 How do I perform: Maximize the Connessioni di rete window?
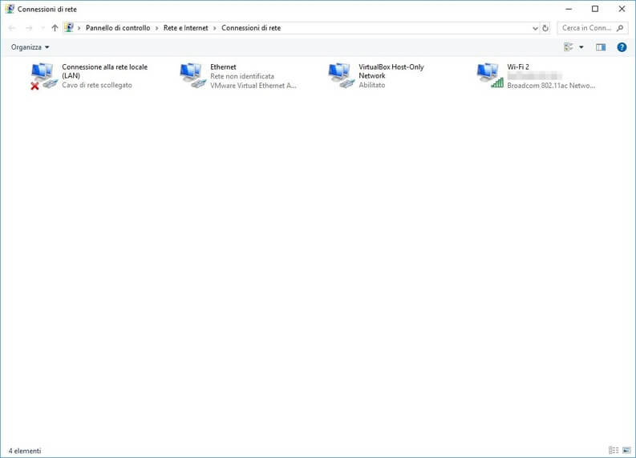(595, 9)
